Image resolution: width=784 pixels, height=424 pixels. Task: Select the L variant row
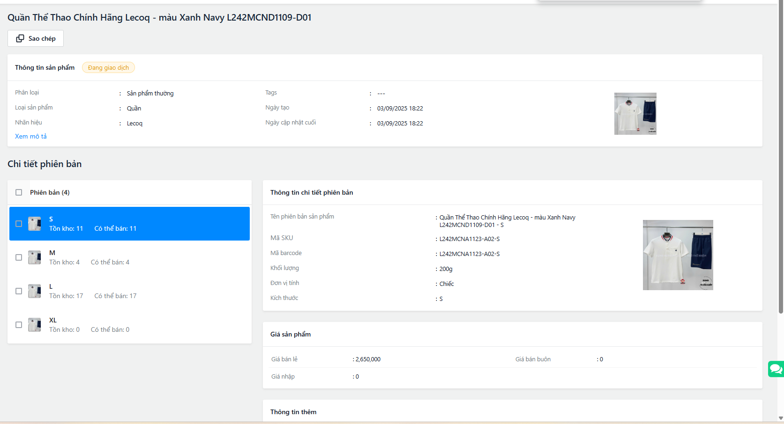[x=129, y=291]
